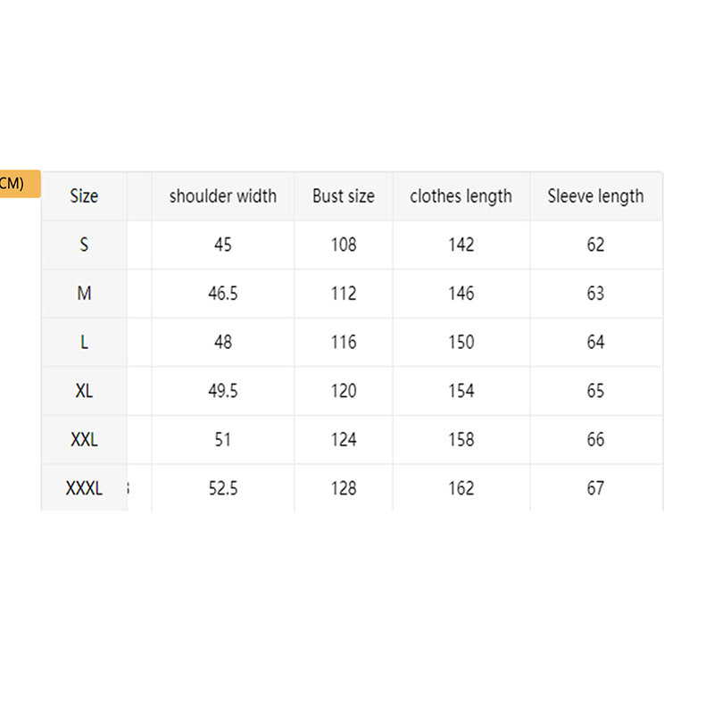
Task: Click bust size value 124
Action: click(344, 439)
